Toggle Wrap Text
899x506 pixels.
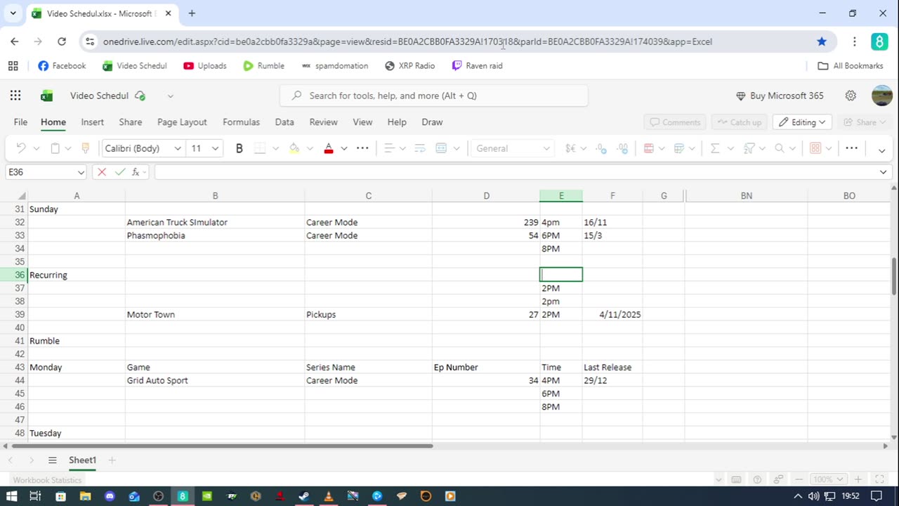coord(420,148)
